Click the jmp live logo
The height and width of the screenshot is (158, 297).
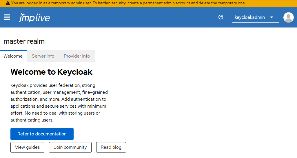[34, 18]
